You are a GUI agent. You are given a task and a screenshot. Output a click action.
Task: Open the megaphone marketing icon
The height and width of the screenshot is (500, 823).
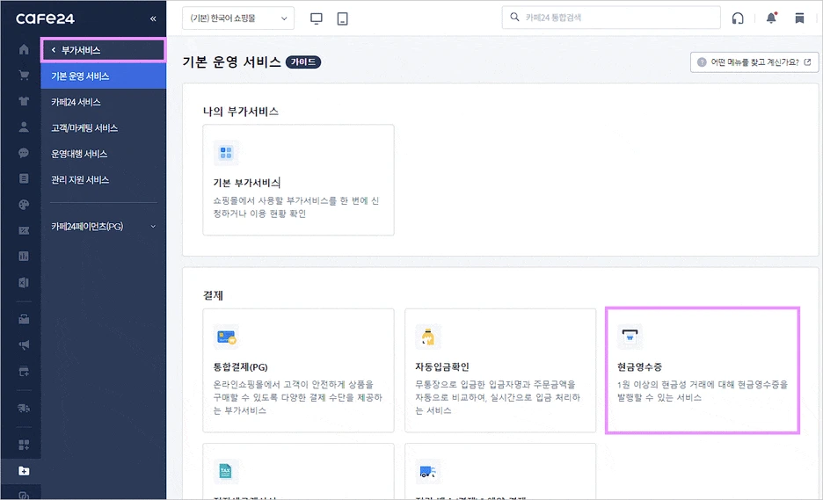click(x=24, y=344)
